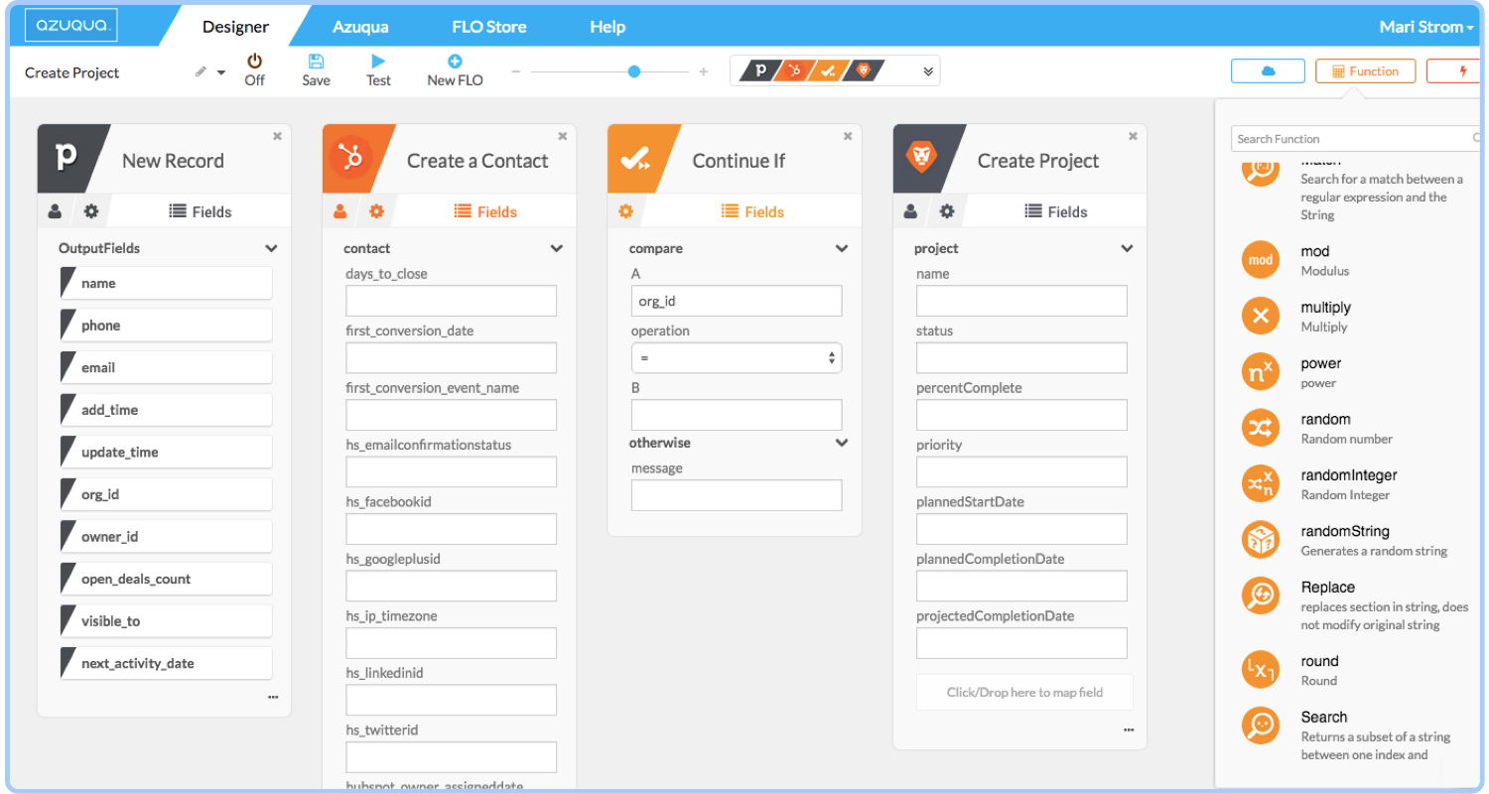1489x794 pixels.
Task: Click the more options dots on Create Project
Action: [1129, 729]
